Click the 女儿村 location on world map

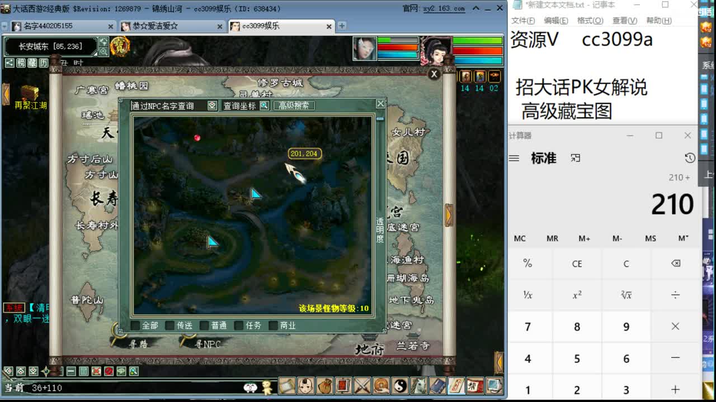pyautogui.click(x=409, y=132)
